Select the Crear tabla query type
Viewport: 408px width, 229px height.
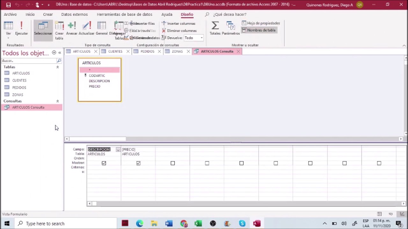(x=59, y=31)
